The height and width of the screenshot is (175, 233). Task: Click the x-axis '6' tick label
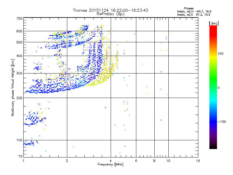[136, 161]
